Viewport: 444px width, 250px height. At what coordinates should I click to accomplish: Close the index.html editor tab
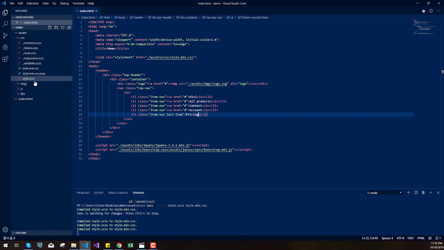[x=96, y=11]
